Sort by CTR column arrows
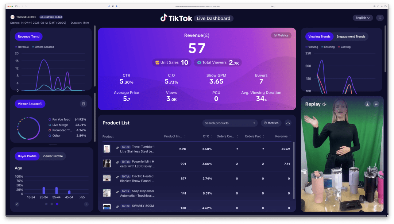 pos(211,136)
